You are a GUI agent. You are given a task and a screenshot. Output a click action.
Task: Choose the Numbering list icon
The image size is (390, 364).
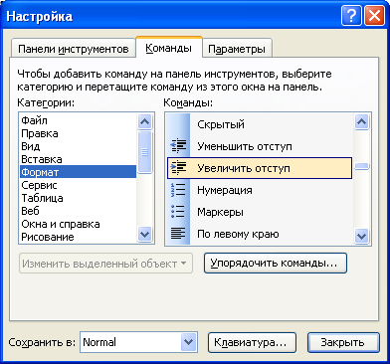178,190
